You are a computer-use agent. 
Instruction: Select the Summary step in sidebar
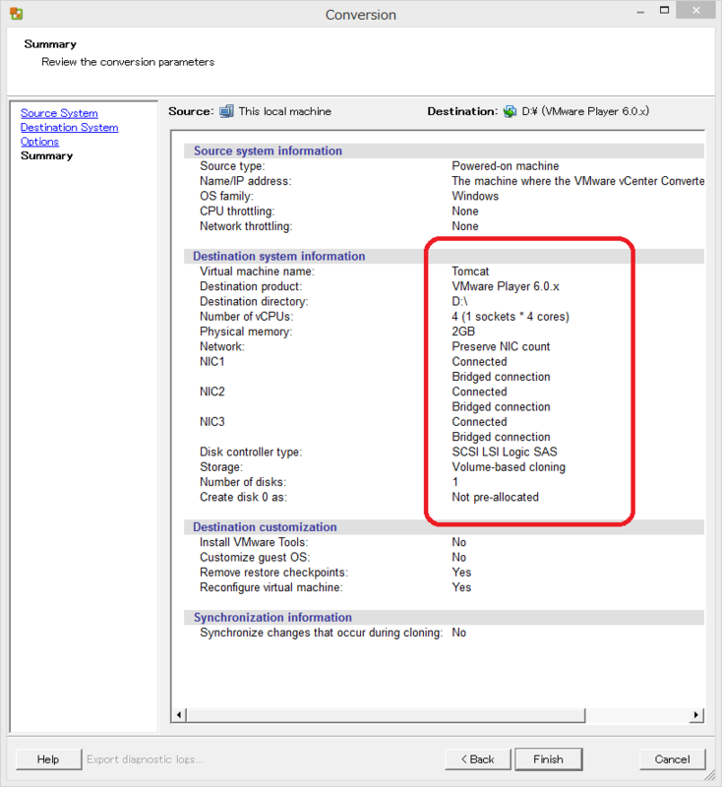click(46, 155)
